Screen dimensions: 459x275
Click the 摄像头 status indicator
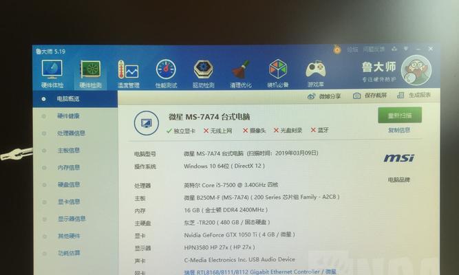click(254, 131)
